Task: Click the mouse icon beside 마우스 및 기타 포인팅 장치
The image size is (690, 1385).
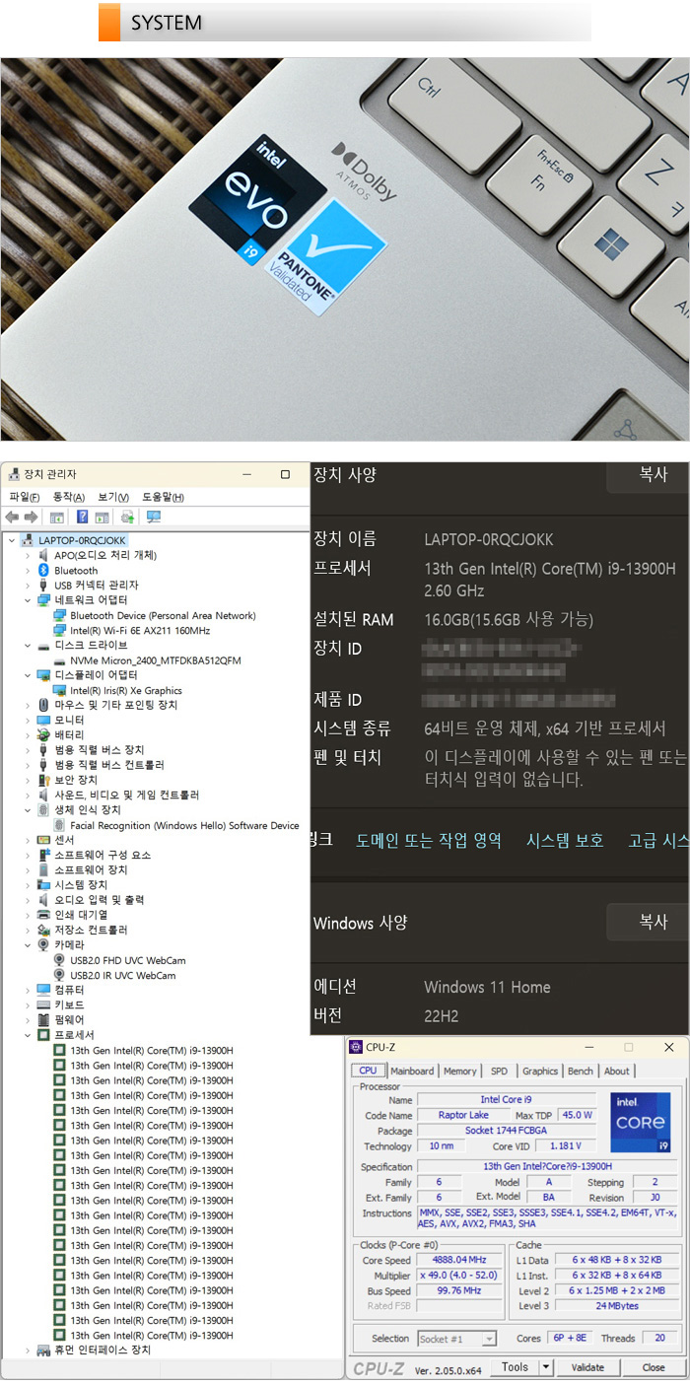Action: pos(43,705)
